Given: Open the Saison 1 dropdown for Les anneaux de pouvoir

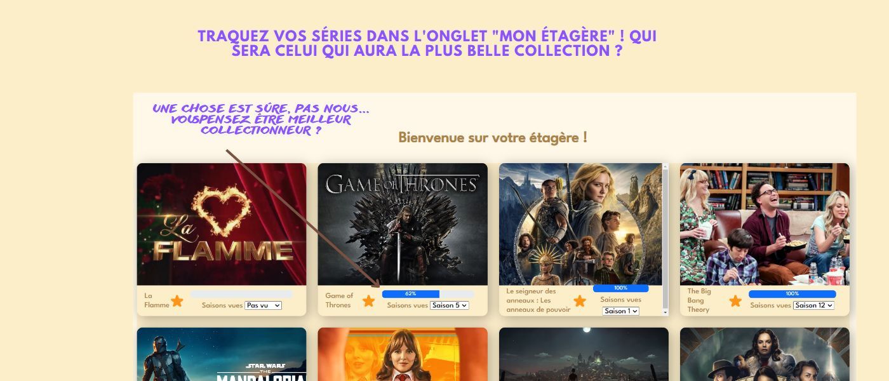Looking at the screenshot, I should (620, 311).
